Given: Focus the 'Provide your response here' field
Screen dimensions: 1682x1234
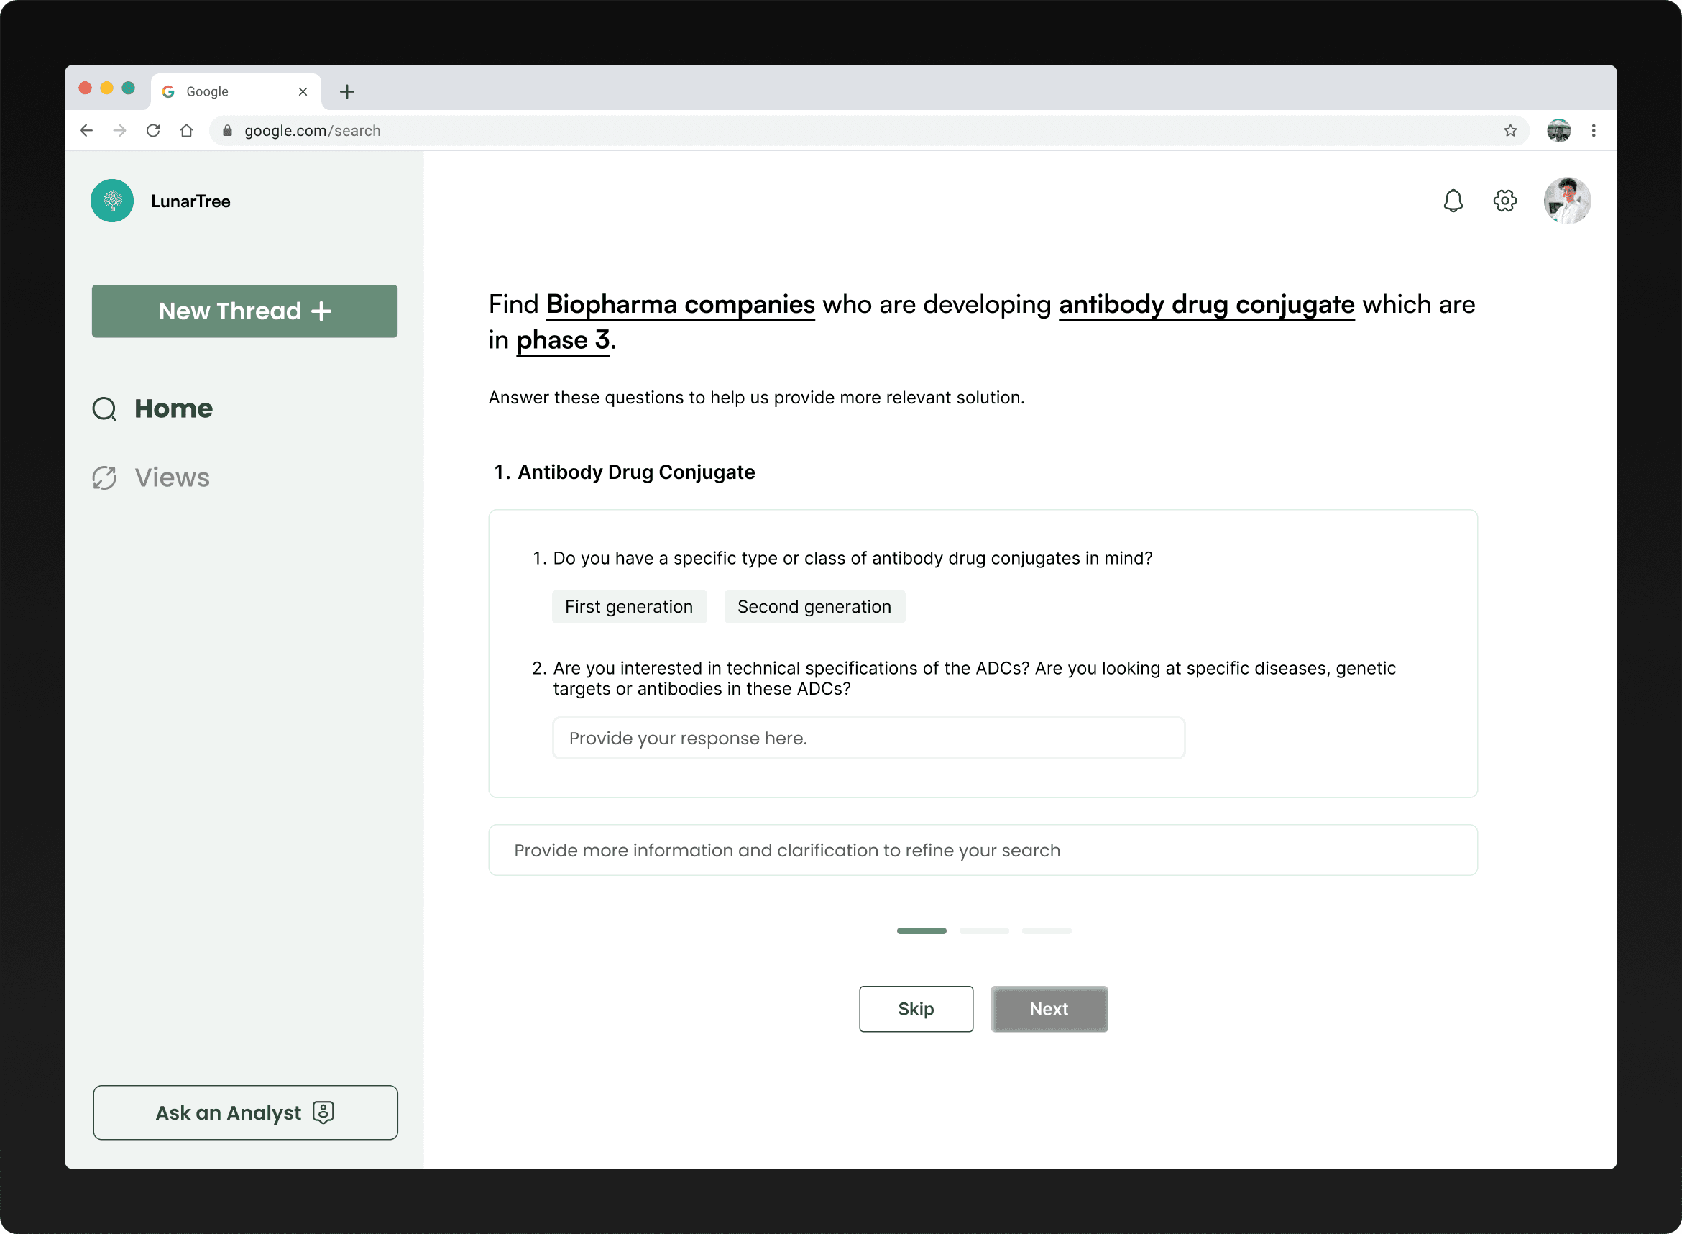Looking at the screenshot, I should click(868, 738).
